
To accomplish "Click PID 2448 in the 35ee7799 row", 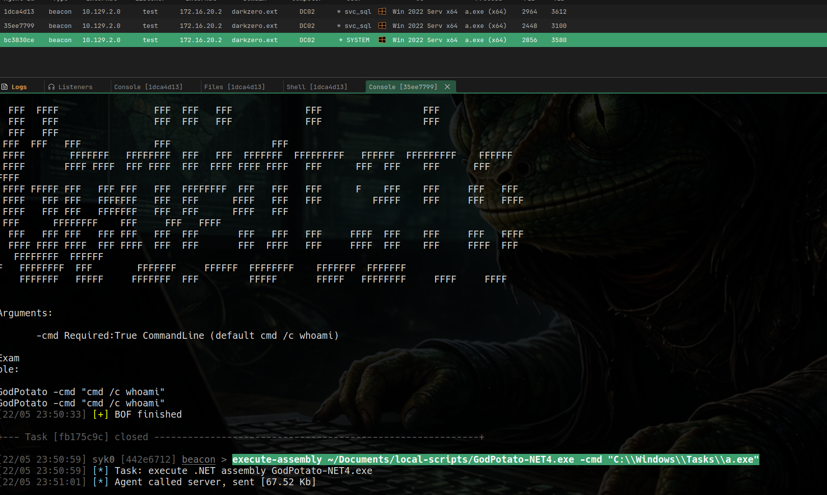I will [530, 26].
